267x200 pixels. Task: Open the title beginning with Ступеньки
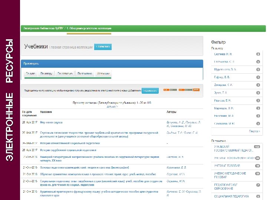pos(99,134)
